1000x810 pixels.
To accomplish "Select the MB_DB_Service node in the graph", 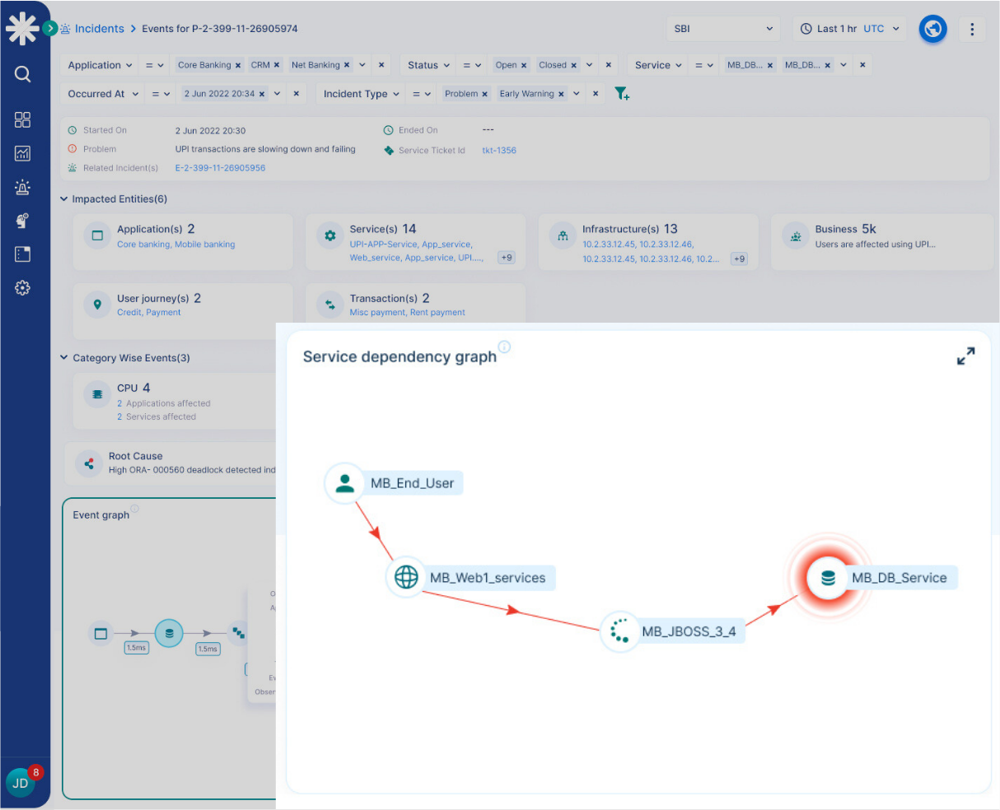I will pyautogui.click(x=828, y=578).
